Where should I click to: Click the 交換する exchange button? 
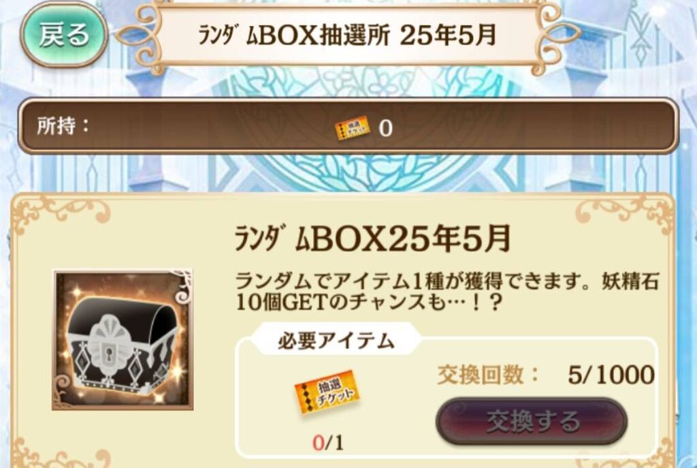(532, 421)
